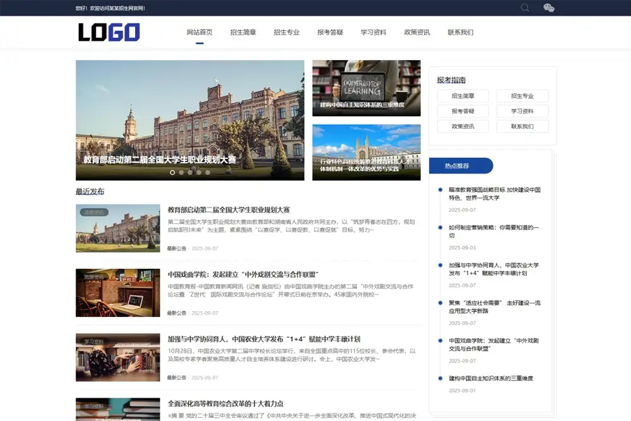Open hot item 如何制定营销策略 in sidebar

494,231
